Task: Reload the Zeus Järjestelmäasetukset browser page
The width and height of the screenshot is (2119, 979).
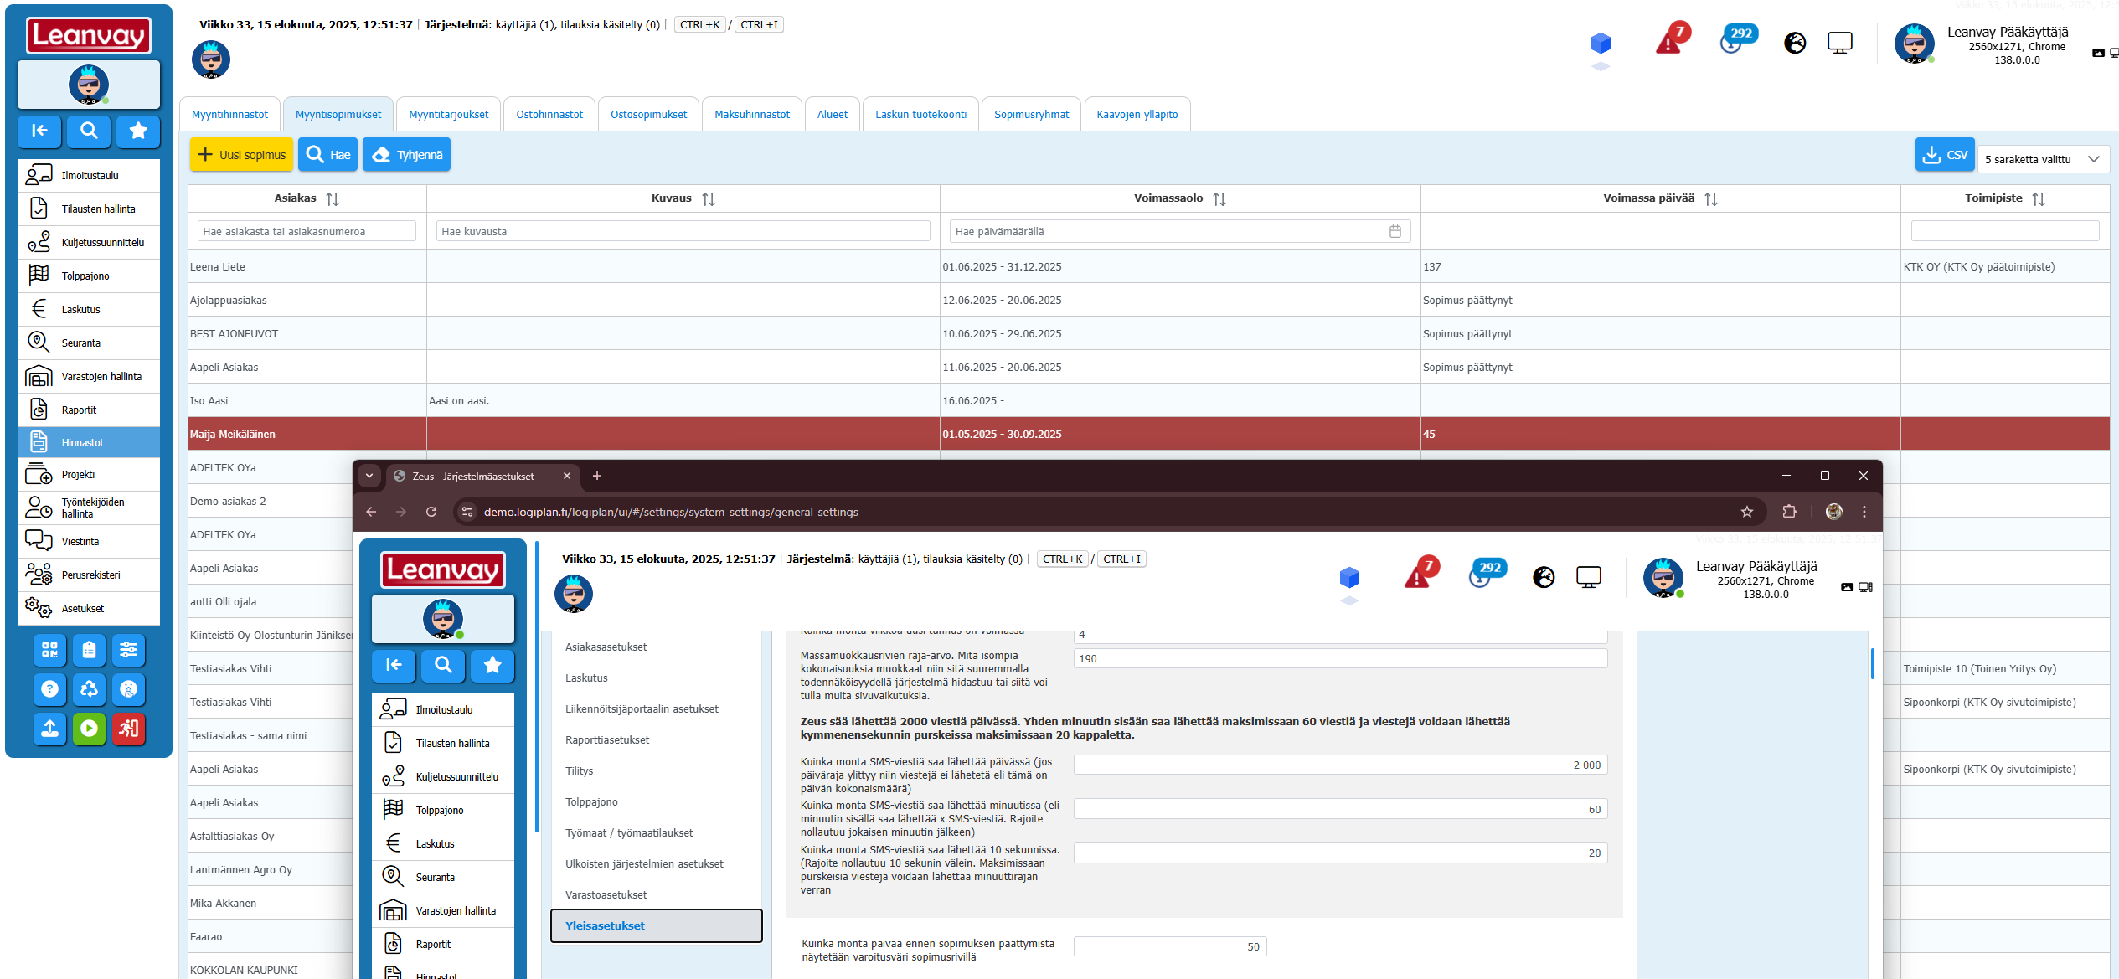Action: 431,512
